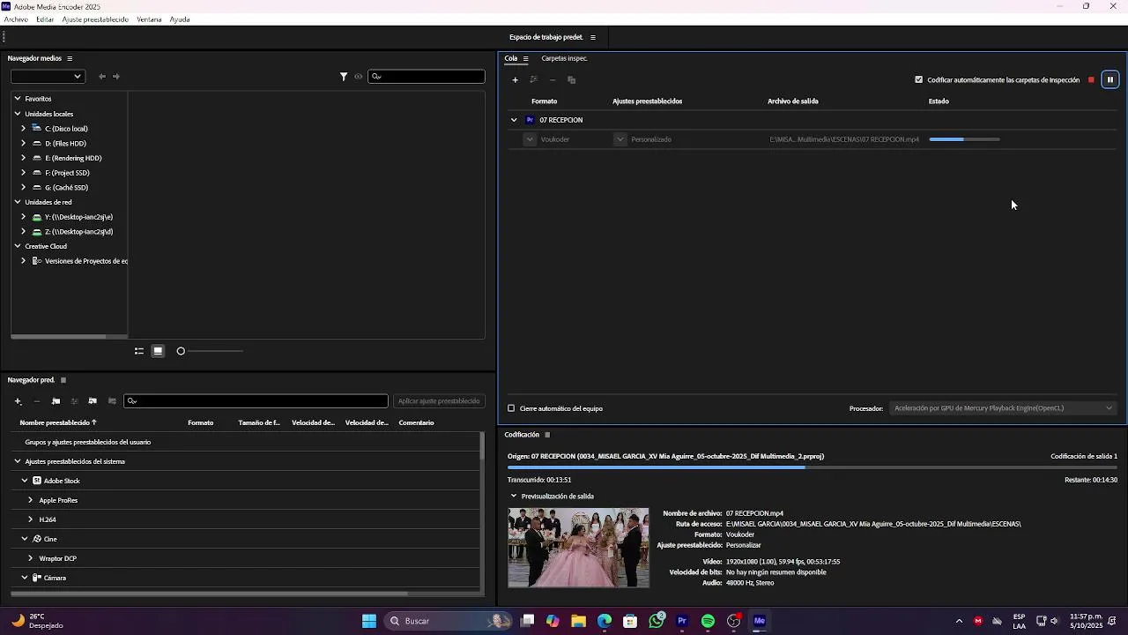This screenshot has width=1128, height=635.
Task: Enable Cierre automático del equipo checkbox
Action: coord(511,408)
